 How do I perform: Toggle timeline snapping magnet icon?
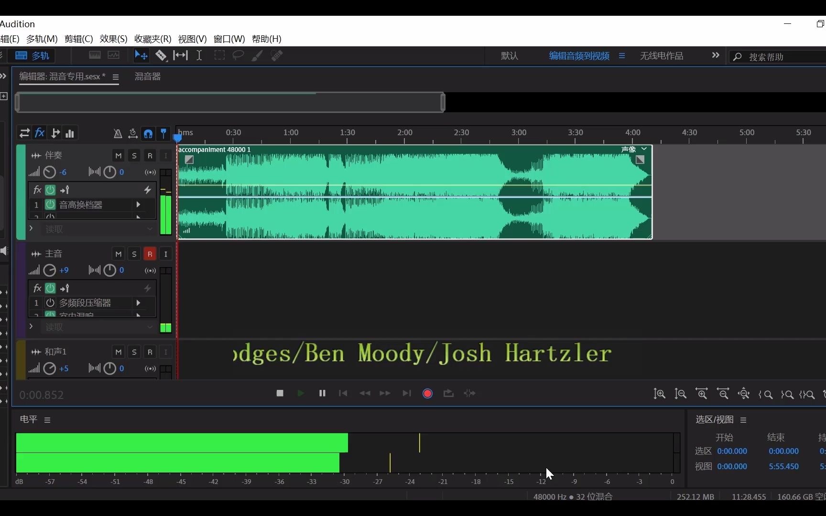[x=148, y=133]
